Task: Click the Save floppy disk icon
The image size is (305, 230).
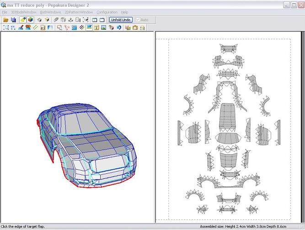Action: [13, 20]
